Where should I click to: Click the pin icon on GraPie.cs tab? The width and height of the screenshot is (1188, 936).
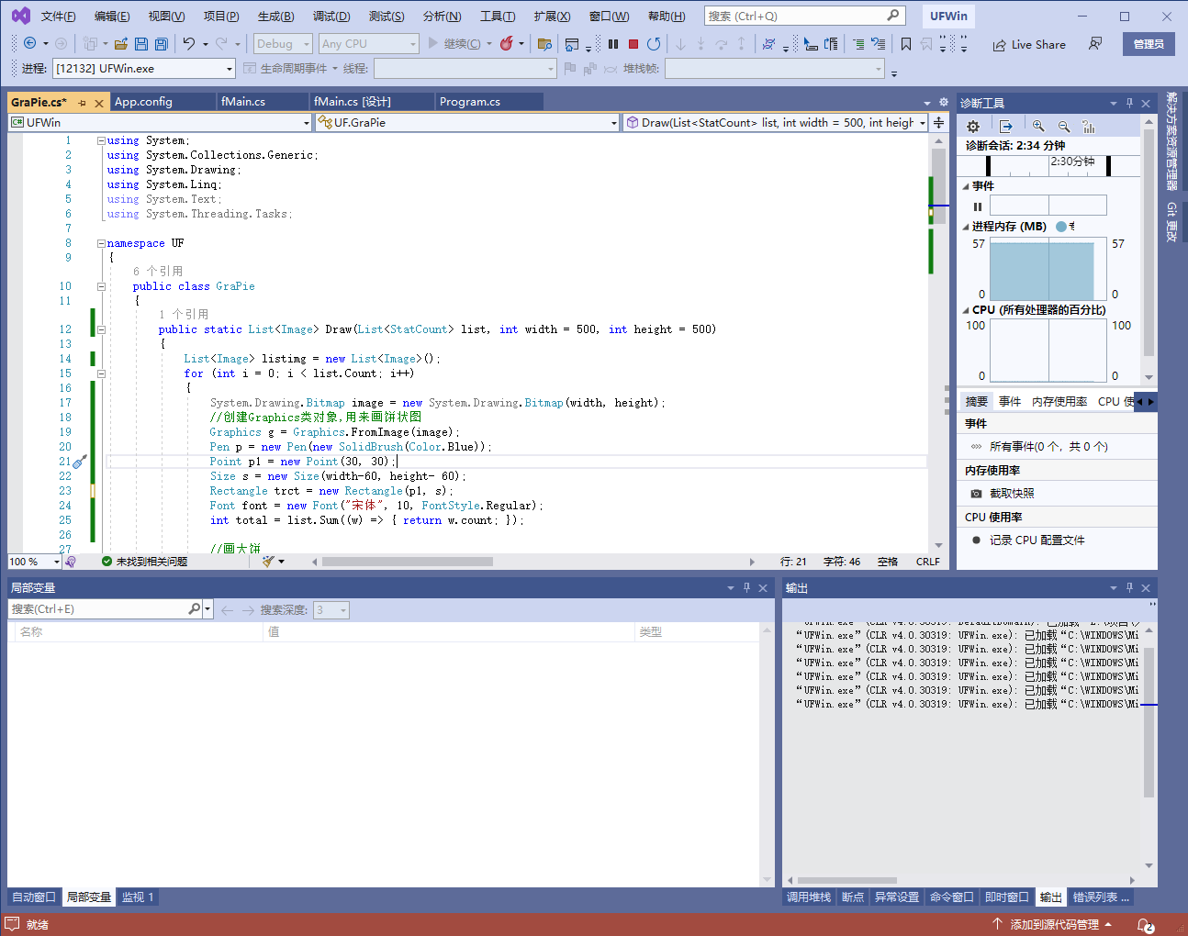(82, 103)
